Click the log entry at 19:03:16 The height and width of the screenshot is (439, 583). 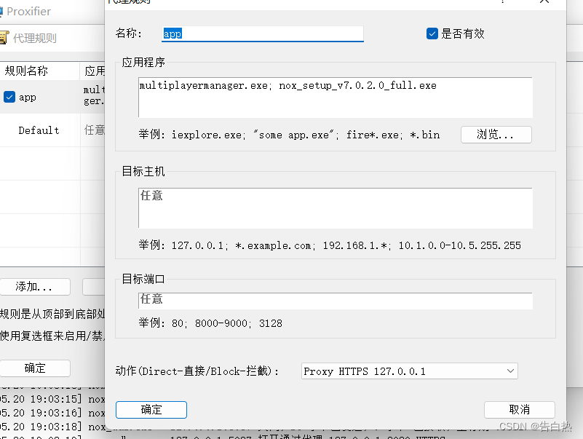(x=52, y=413)
